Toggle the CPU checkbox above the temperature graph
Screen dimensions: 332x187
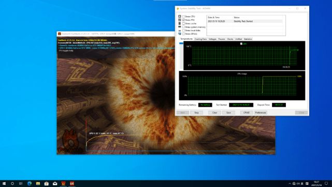pos(241,44)
